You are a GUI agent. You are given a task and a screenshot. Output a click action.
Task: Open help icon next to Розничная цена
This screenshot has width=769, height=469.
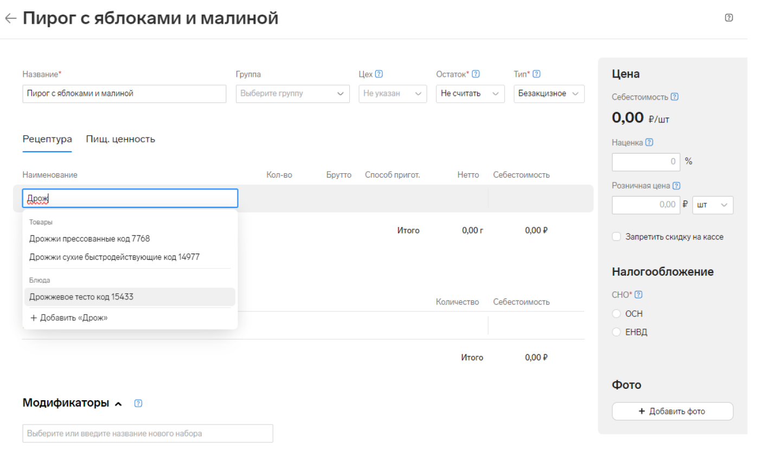coord(676,186)
